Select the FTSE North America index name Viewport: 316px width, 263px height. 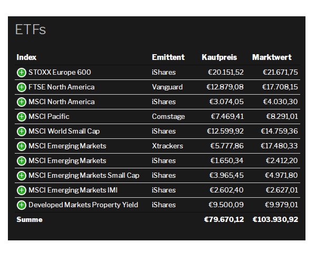(x=61, y=87)
